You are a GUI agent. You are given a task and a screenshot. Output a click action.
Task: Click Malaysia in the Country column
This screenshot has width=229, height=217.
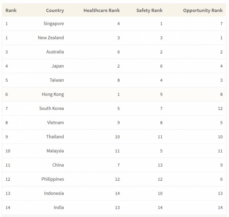click(x=55, y=151)
